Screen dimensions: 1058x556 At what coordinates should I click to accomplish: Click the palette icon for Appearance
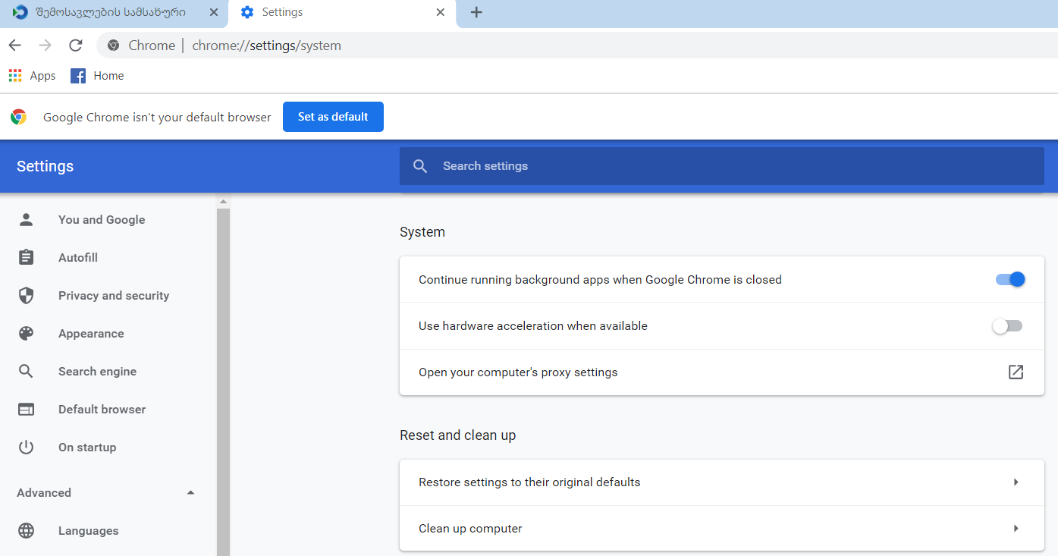(27, 334)
